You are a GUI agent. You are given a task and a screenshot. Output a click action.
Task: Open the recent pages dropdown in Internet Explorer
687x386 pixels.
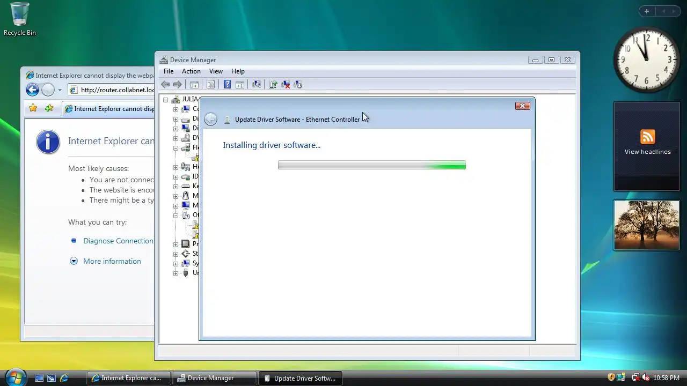coord(60,90)
